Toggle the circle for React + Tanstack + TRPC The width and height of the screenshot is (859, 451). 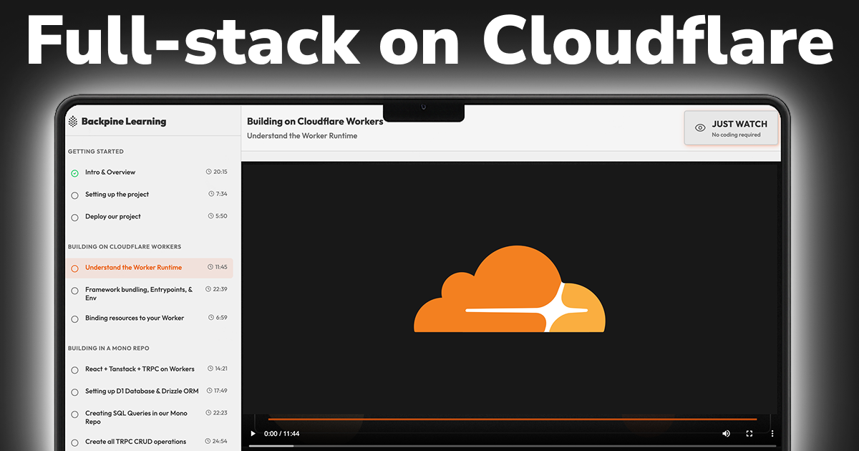pos(74,370)
